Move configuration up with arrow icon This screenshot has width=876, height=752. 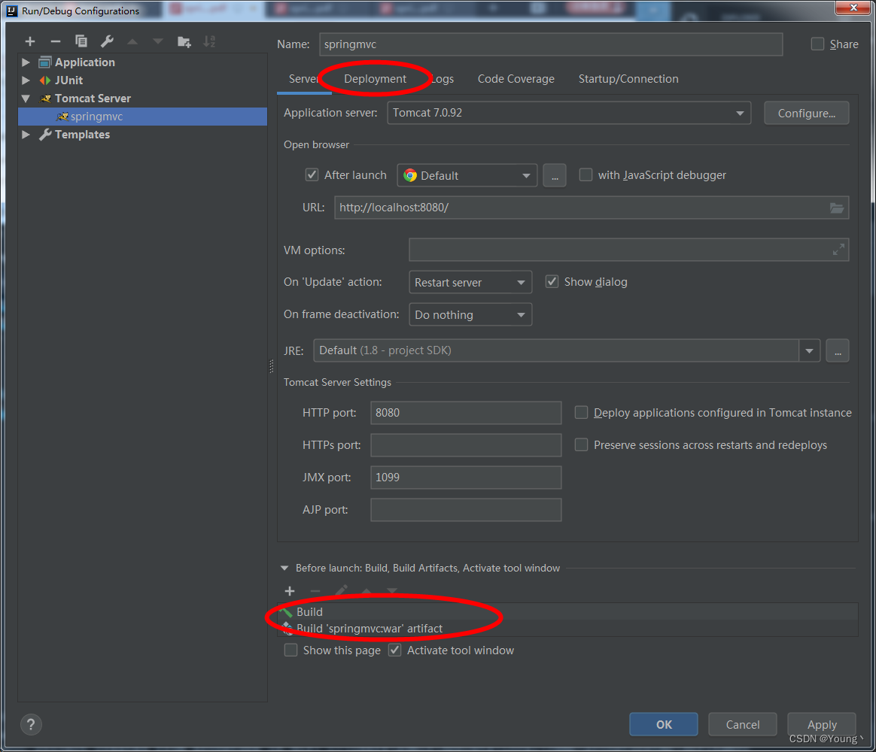pos(132,41)
